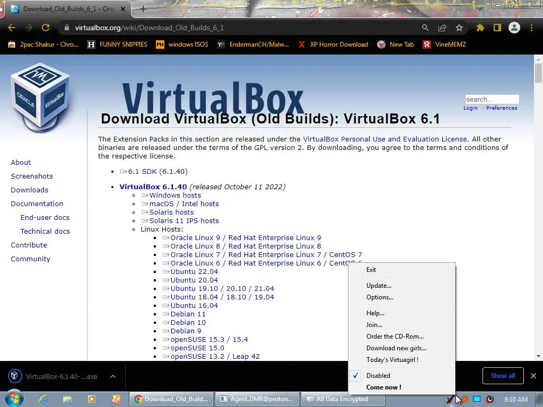Switch to Agent.DMR@proton taskbar window
The width and height of the screenshot is (543, 407).
(257, 399)
